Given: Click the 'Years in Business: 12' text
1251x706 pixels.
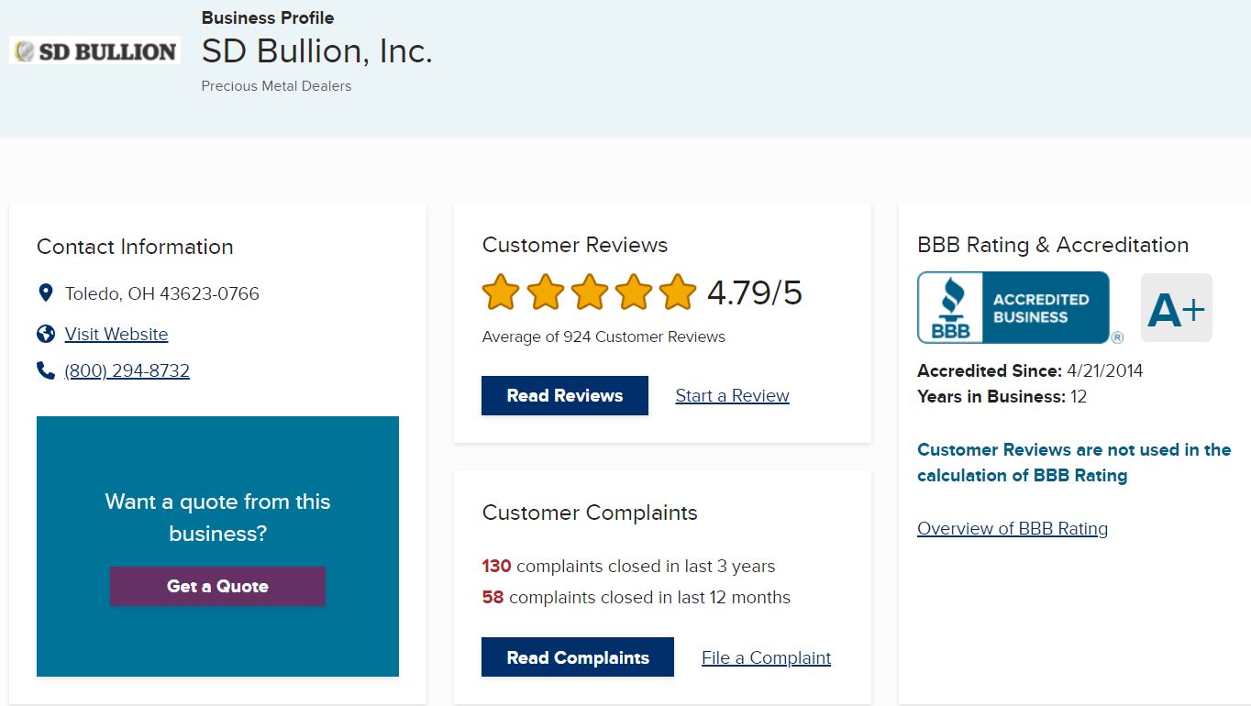Looking at the screenshot, I should (1002, 396).
